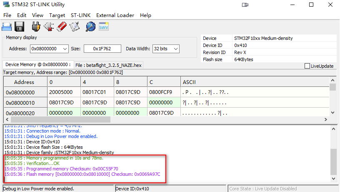The height and width of the screenshot is (192, 340).
Task: Click the ASCII column header
Action: [x=255, y=82]
